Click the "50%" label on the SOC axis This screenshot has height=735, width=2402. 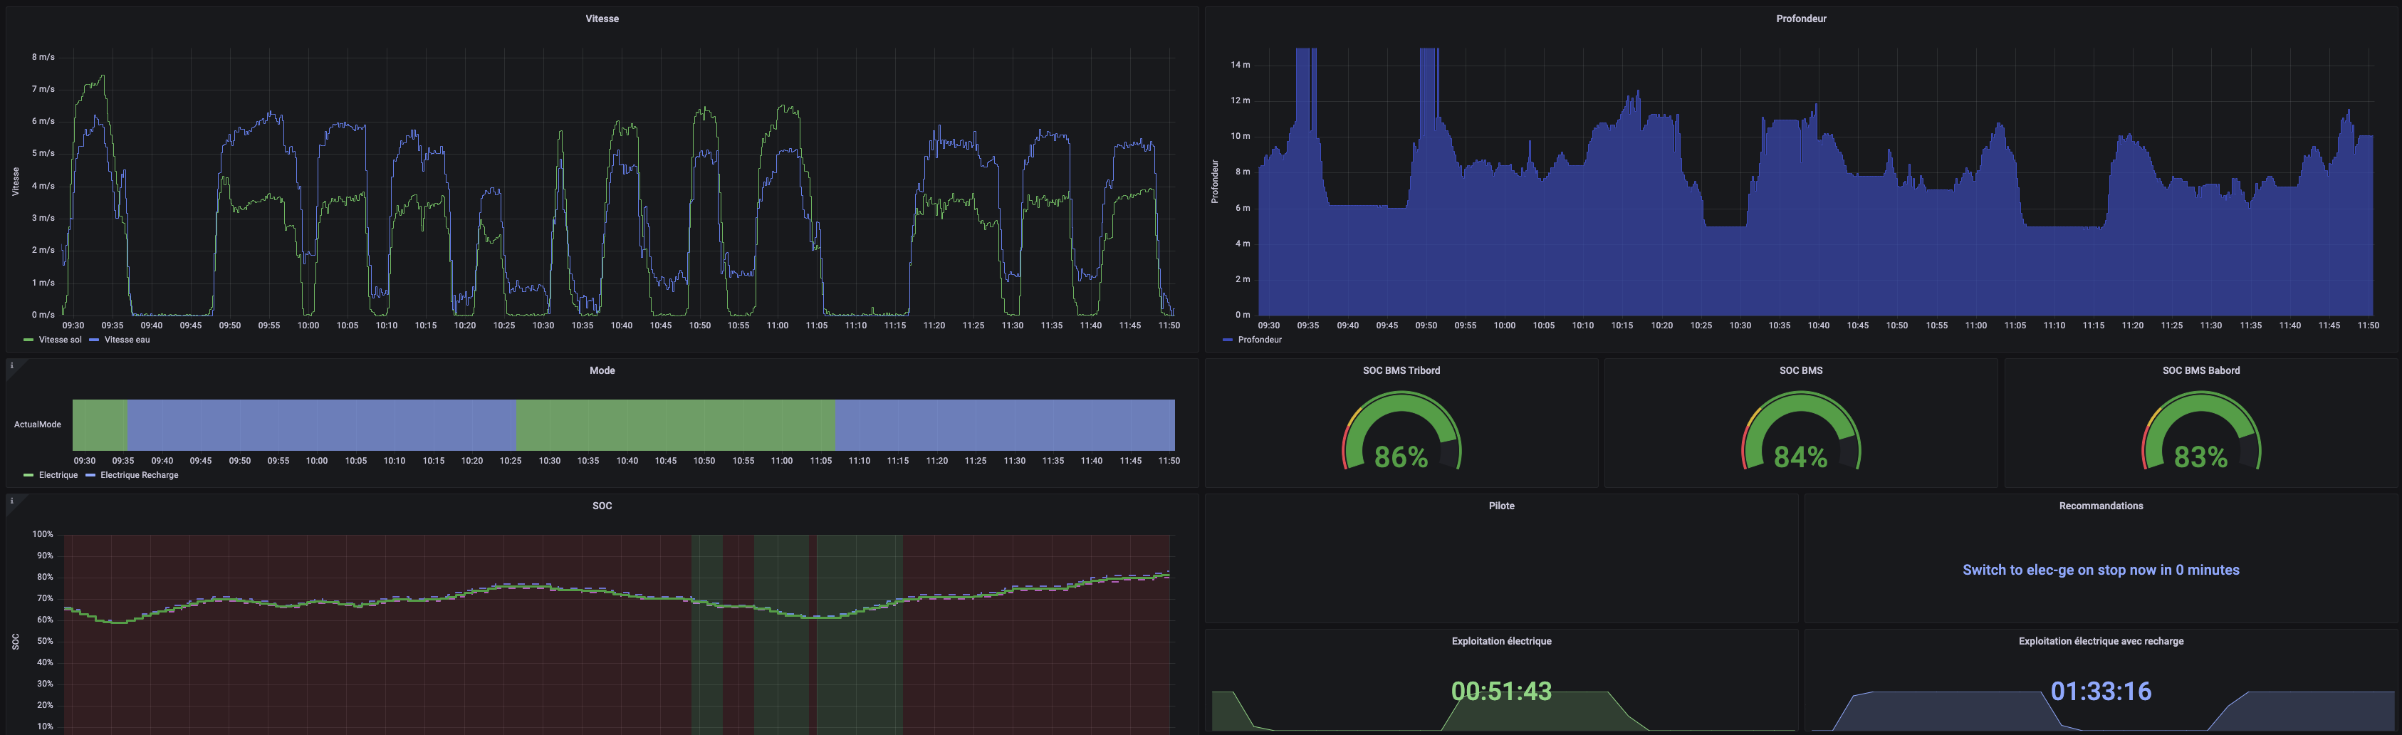click(x=45, y=641)
